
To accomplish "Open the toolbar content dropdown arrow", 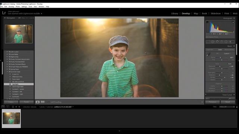I will 202,102.
